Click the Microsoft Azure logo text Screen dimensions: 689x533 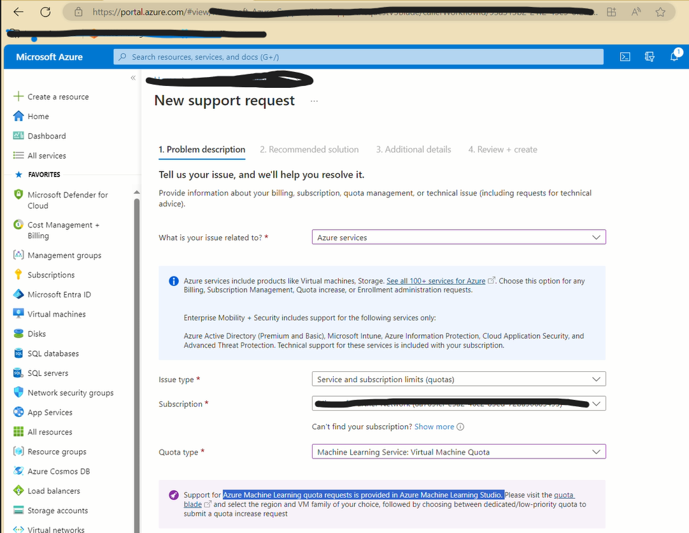49,57
